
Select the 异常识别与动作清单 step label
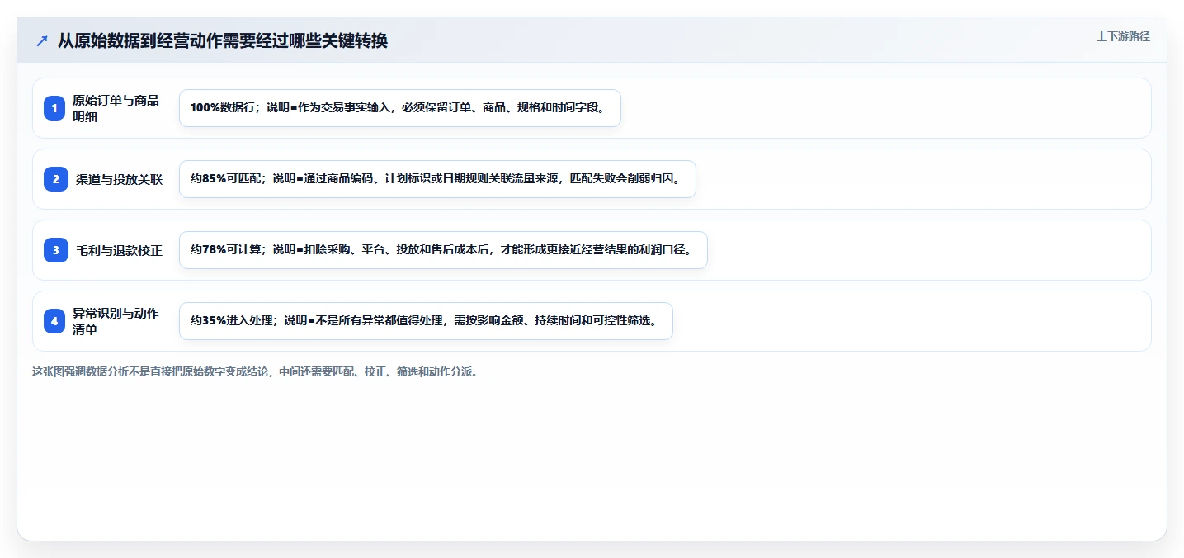pos(116,321)
